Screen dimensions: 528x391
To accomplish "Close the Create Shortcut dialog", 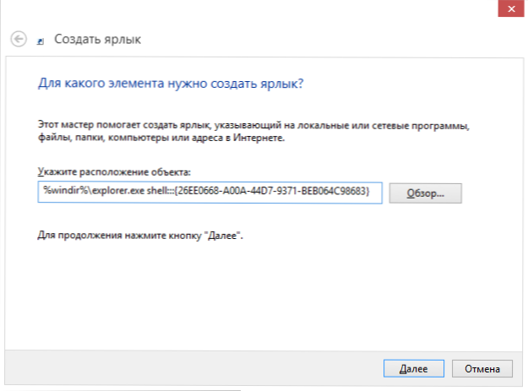I will tap(511, 8).
